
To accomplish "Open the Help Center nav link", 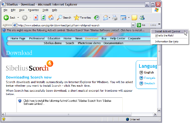I will click(x=118, y=38).
